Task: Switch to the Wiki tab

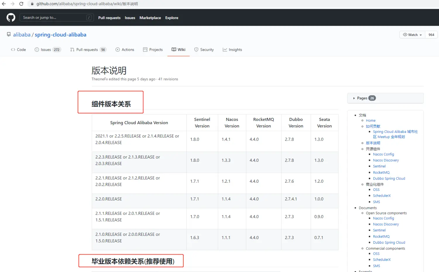Action: pos(179,50)
